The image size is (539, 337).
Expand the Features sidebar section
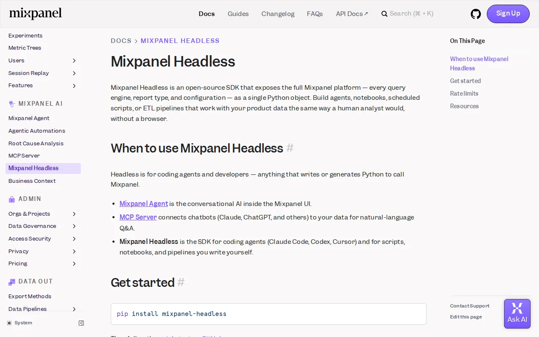[74, 86]
